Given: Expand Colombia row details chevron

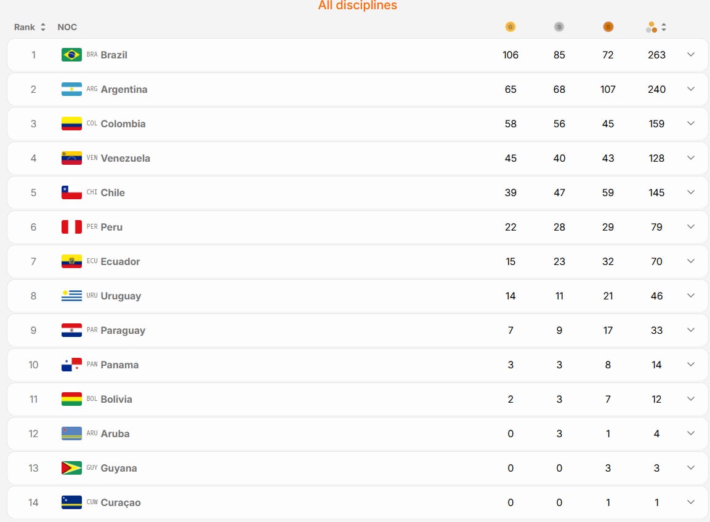Looking at the screenshot, I should tap(690, 124).
